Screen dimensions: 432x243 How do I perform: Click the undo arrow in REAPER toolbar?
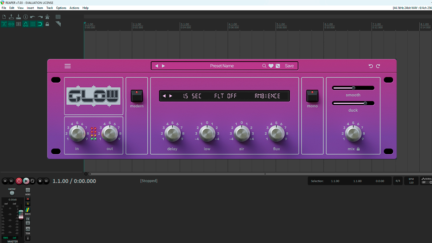click(x=33, y=17)
